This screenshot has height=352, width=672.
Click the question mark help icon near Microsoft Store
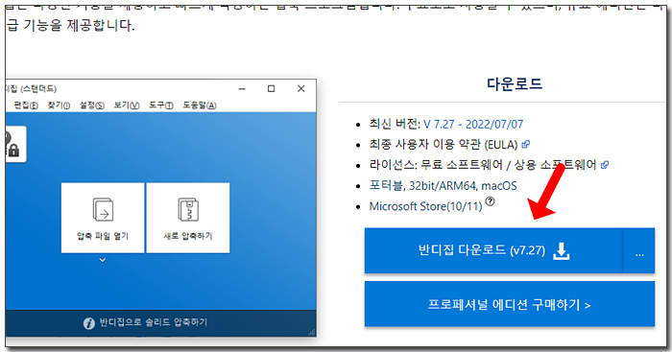490,201
